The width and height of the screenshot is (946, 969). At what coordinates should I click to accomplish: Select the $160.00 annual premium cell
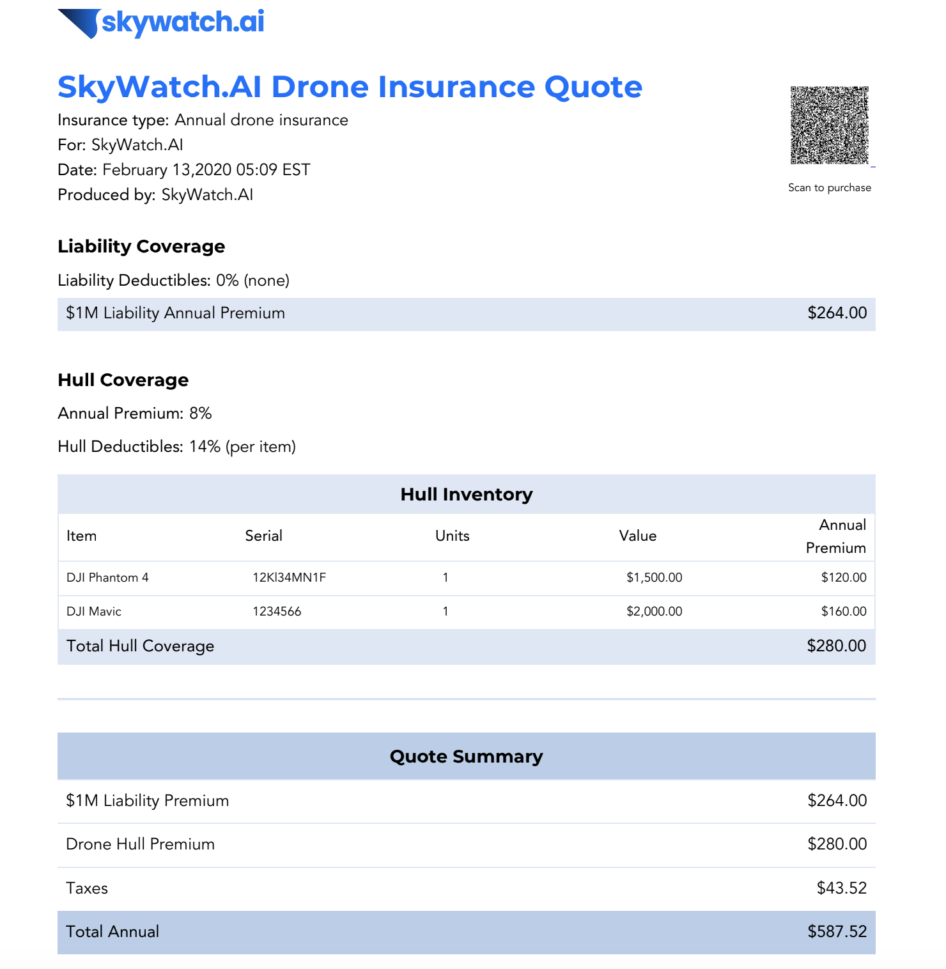[x=844, y=612]
